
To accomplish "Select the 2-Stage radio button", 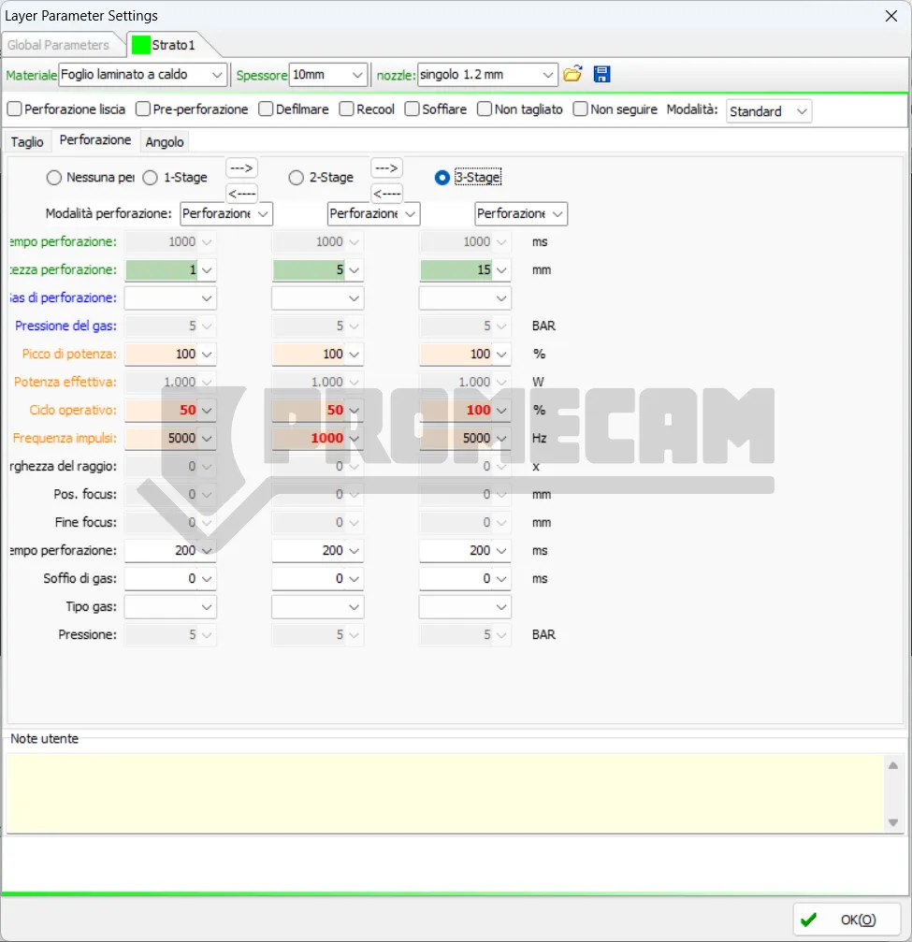I will pyautogui.click(x=297, y=178).
